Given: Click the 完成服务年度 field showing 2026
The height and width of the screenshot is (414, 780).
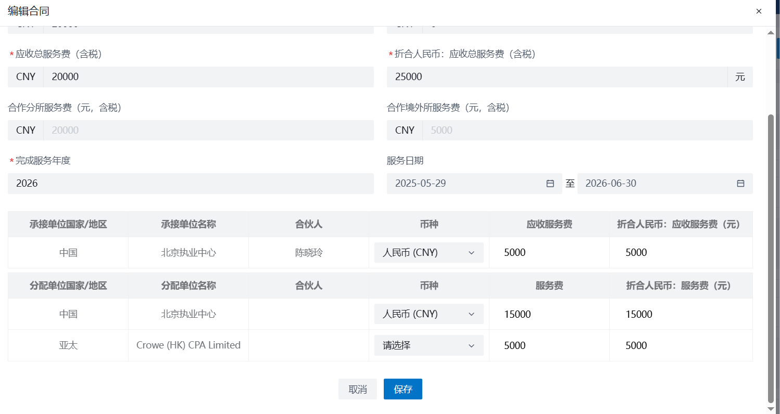Looking at the screenshot, I should [x=191, y=184].
